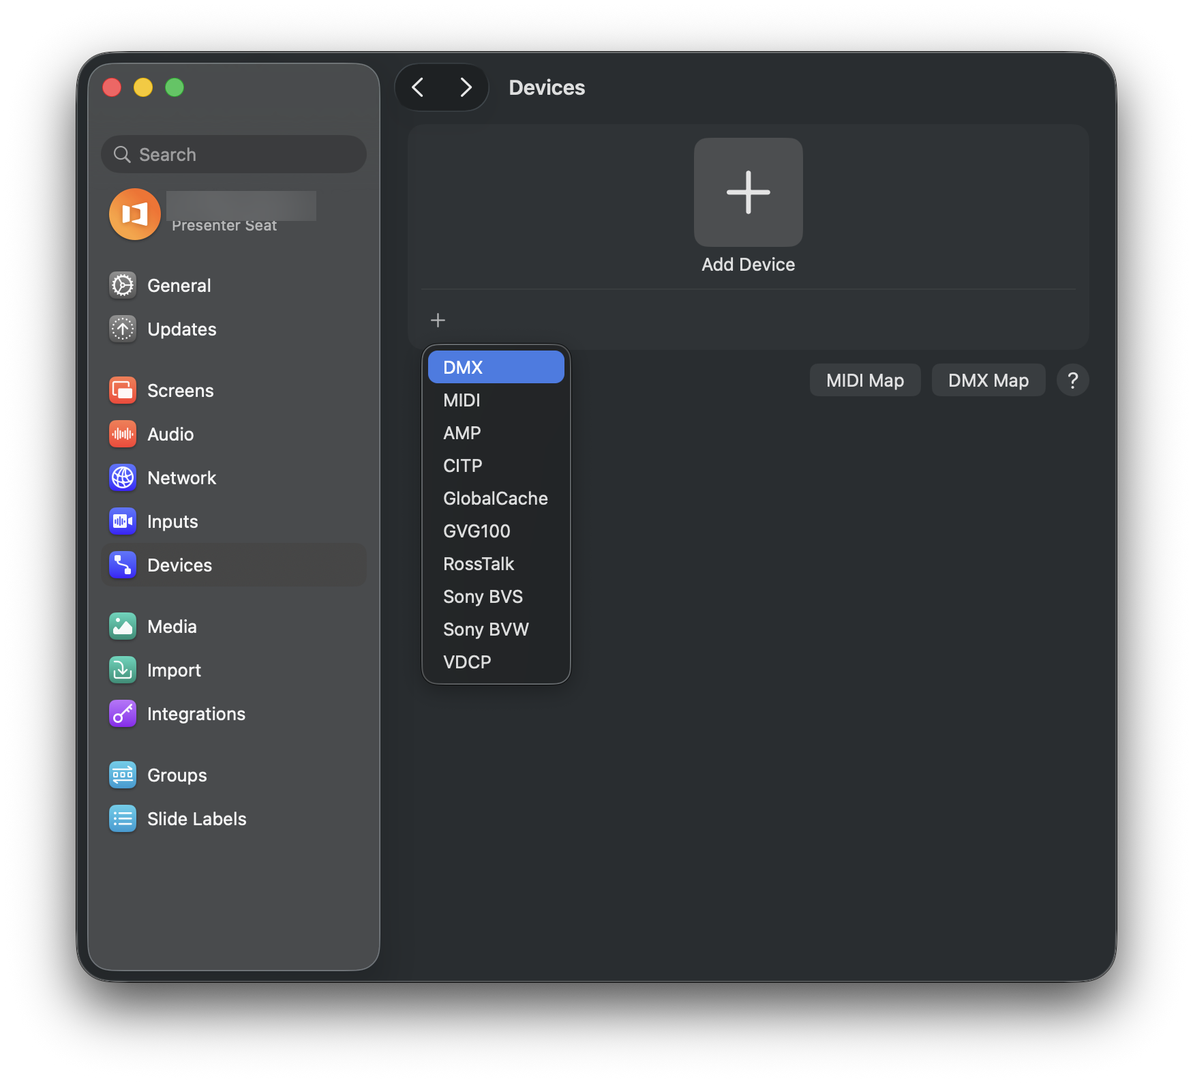
Task: Choose MIDI from device type menu
Action: 496,400
